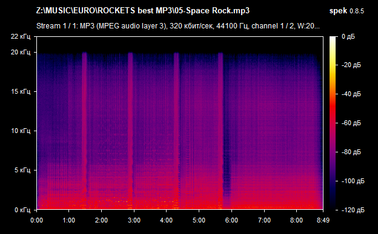Click the bright vertical band near 4:20 in spectrogram
This screenshot has height=234, width=378.
click(176, 130)
